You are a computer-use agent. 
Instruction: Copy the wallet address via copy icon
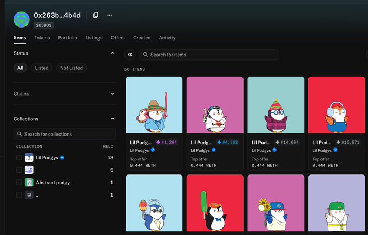[x=96, y=15]
